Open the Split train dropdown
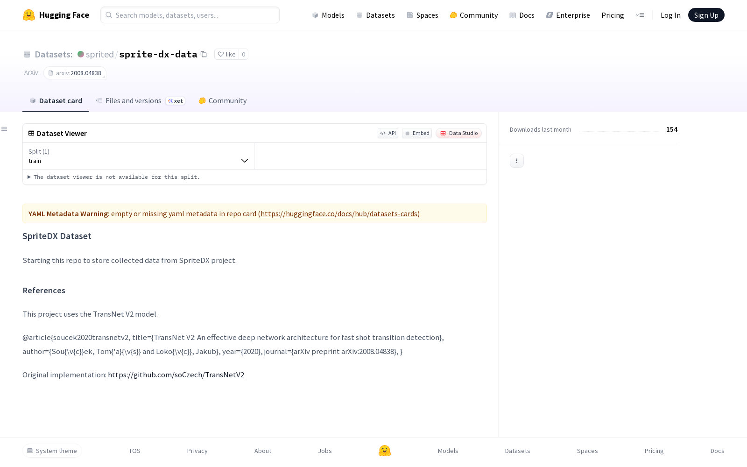Image resolution: width=747 pixels, height=467 pixels. [x=138, y=156]
